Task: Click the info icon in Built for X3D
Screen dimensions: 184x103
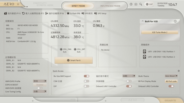Action: (175, 21)
